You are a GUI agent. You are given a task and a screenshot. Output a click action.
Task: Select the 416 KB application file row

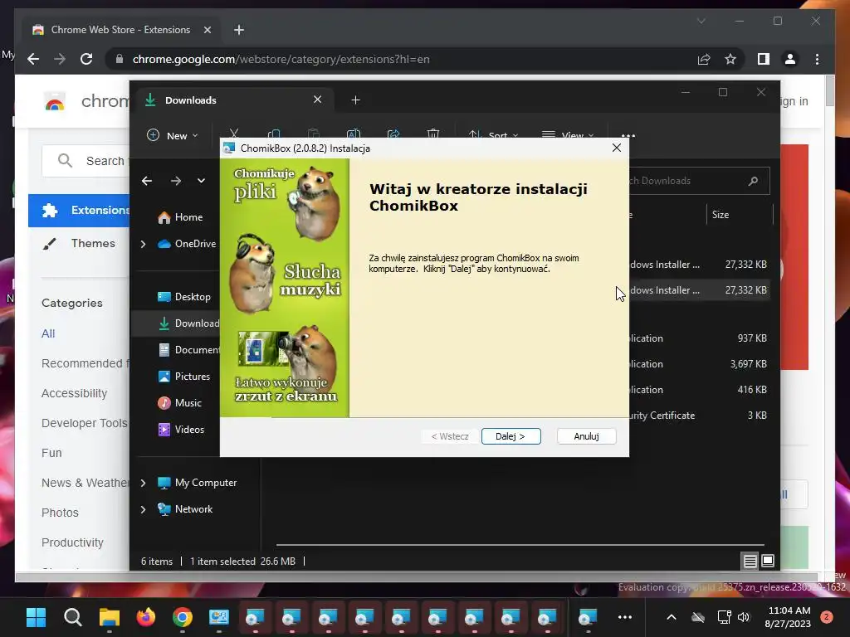(699, 390)
